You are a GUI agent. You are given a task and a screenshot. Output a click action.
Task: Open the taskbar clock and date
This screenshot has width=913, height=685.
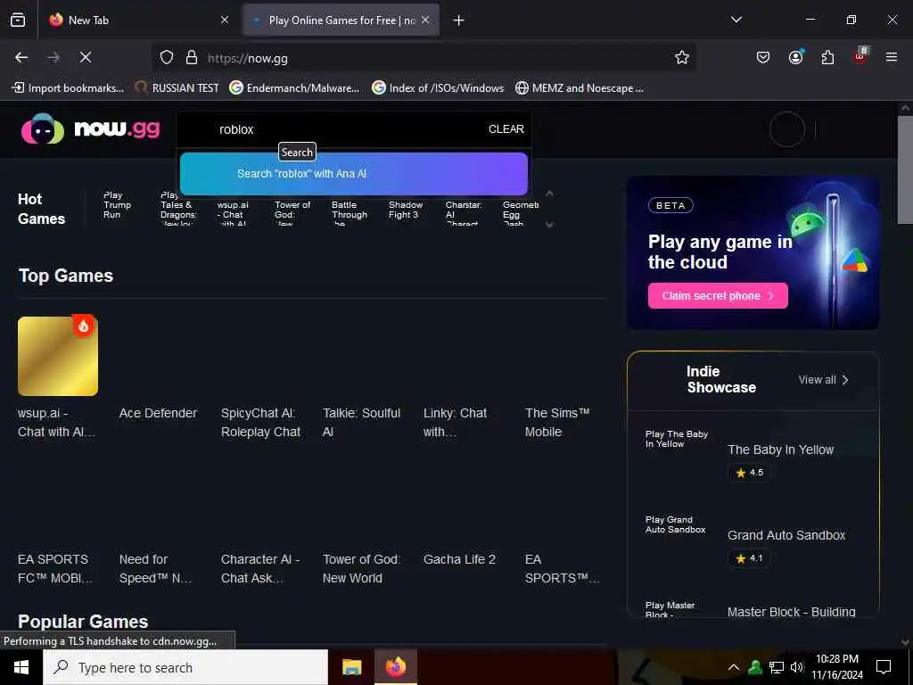pos(836,667)
